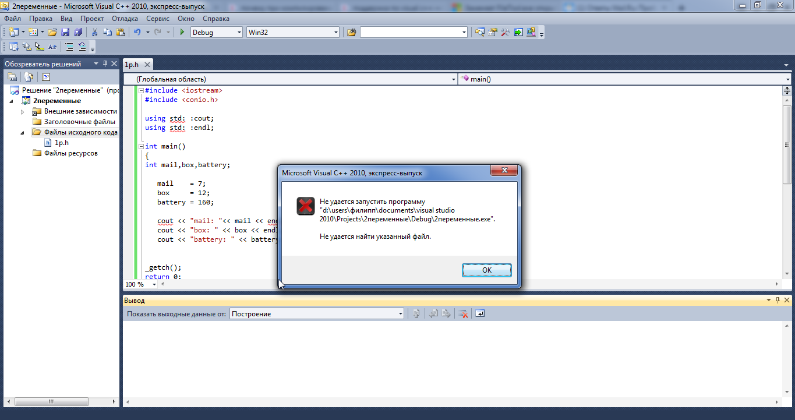Click the Redo arrow icon
This screenshot has height=420, width=795.
coord(158,32)
